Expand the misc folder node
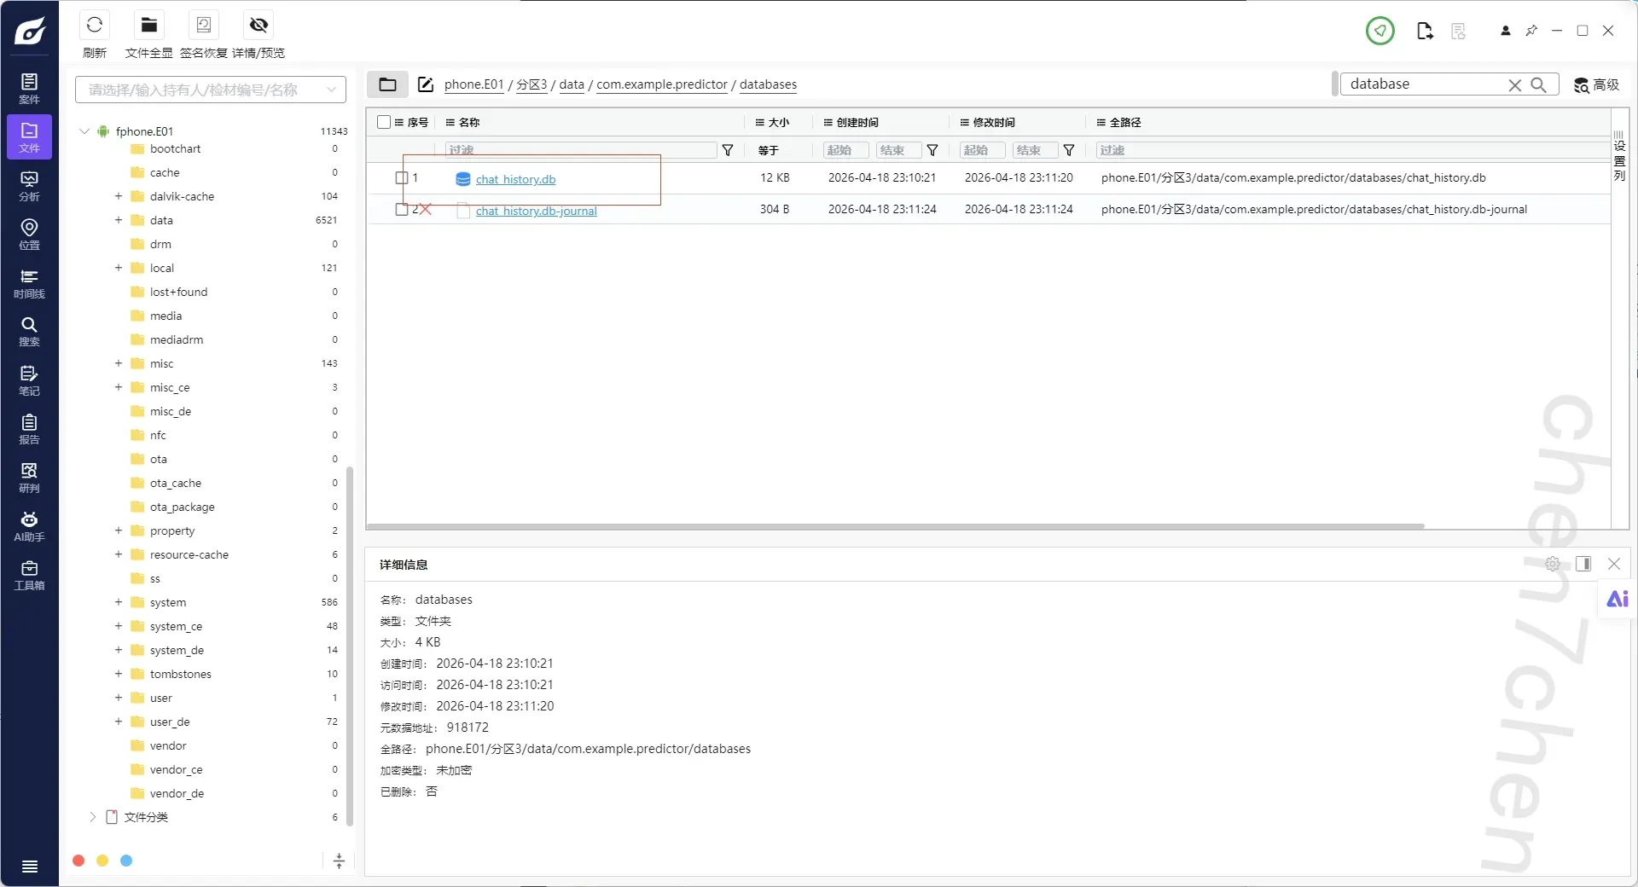 click(119, 363)
